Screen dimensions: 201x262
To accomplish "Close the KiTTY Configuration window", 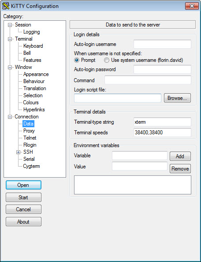I will (x=192, y=6).
